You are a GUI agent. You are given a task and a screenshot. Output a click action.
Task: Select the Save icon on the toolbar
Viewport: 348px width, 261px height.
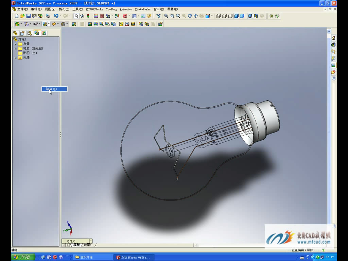coord(29,16)
